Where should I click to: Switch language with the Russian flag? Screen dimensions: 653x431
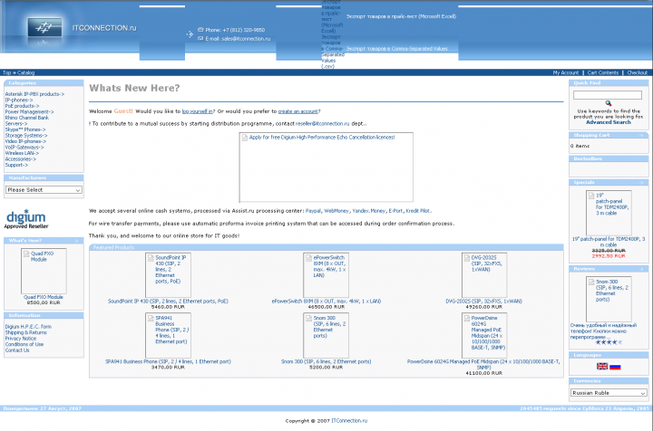pyautogui.click(x=615, y=366)
